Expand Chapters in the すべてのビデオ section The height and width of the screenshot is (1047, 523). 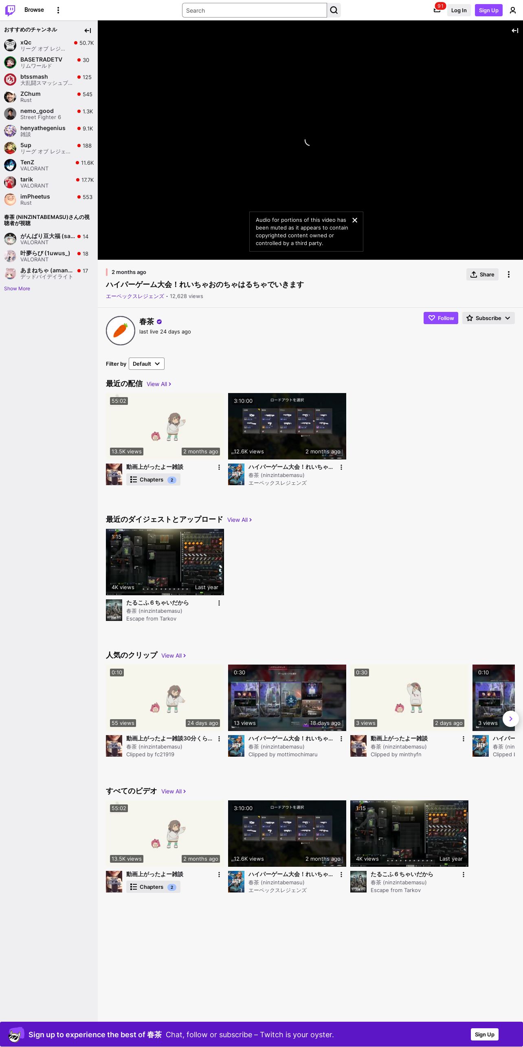click(x=153, y=887)
